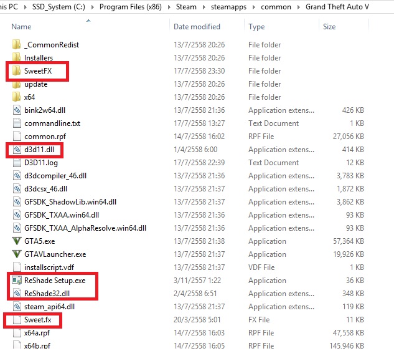Screen dimensions: 394x361
Task: Click file name steam_api64.dll
Action: (x=50, y=307)
